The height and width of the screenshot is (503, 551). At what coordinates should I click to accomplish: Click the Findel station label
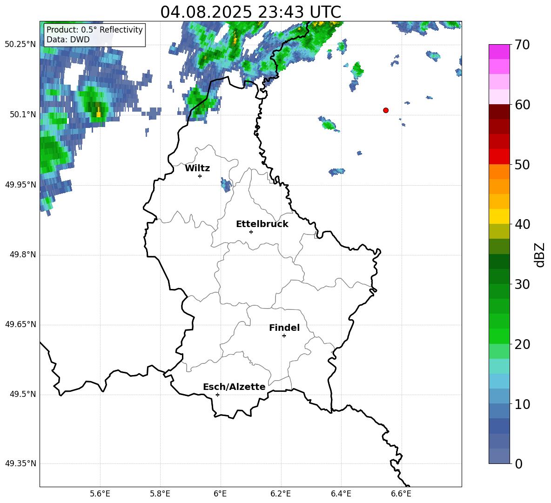coord(284,328)
